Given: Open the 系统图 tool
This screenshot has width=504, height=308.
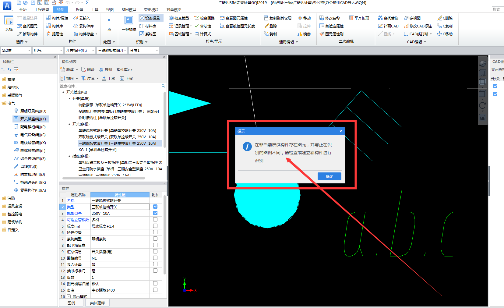Looking at the screenshot, I should tap(148, 34).
